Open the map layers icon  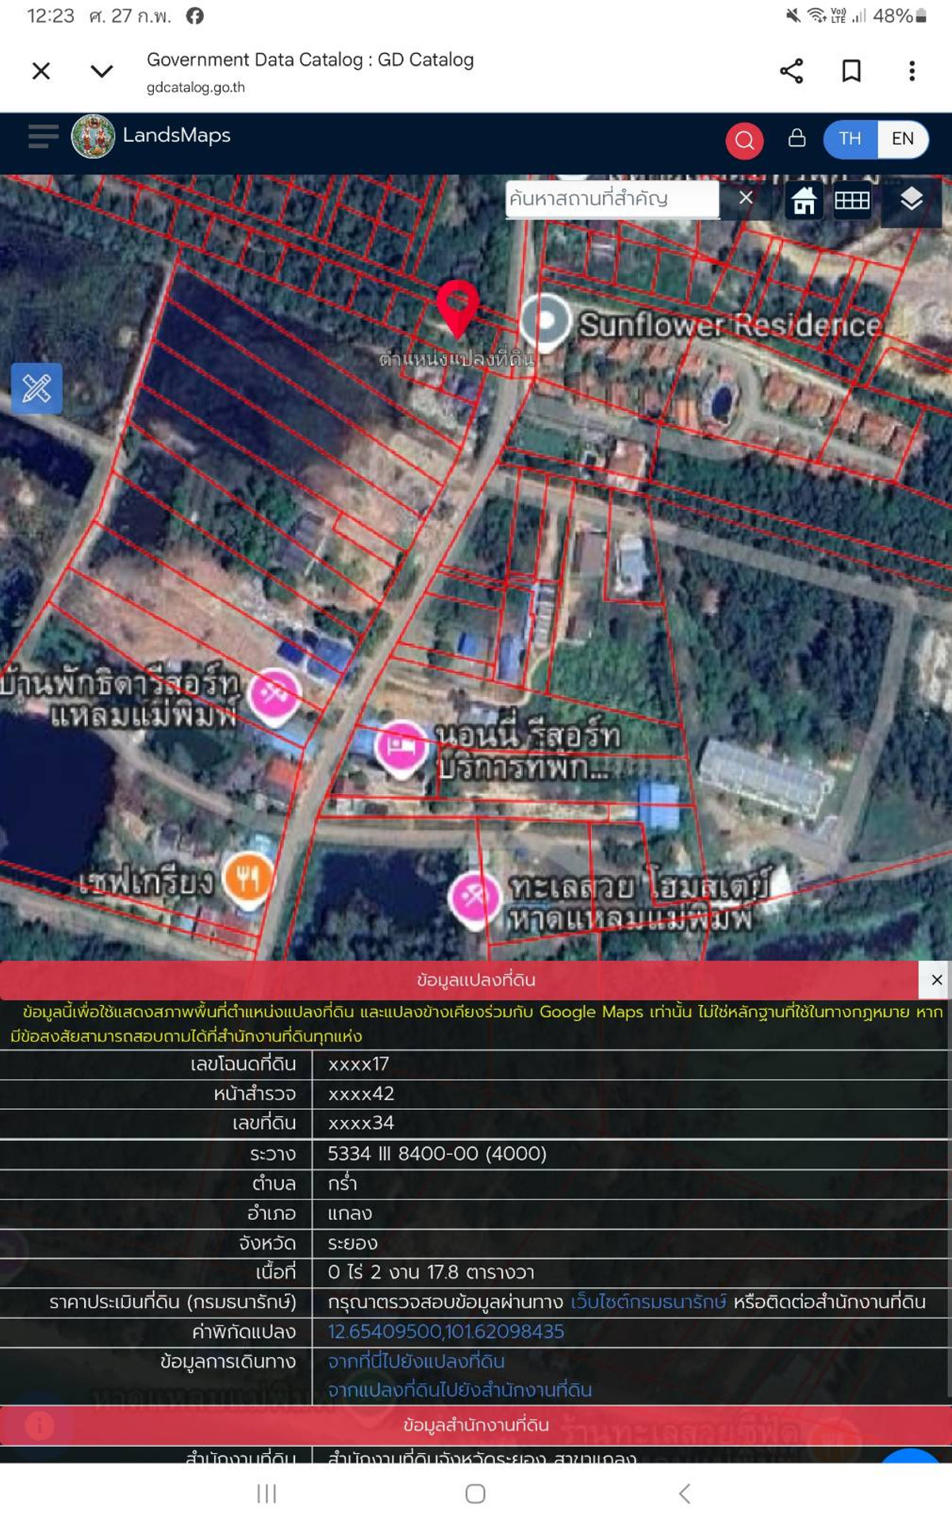click(911, 199)
